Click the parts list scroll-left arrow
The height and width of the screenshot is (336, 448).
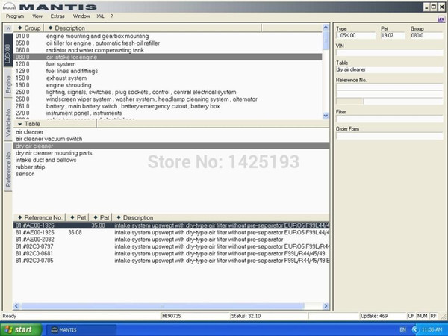(16, 306)
